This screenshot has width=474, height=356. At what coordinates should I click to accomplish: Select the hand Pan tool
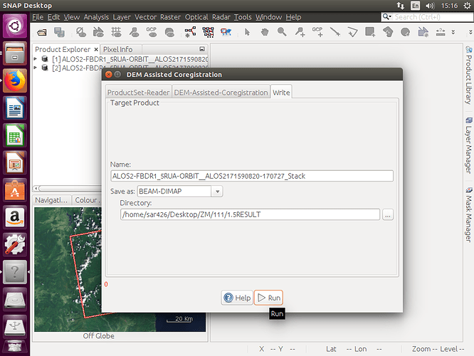pyautogui.click(x=265, y=32)
